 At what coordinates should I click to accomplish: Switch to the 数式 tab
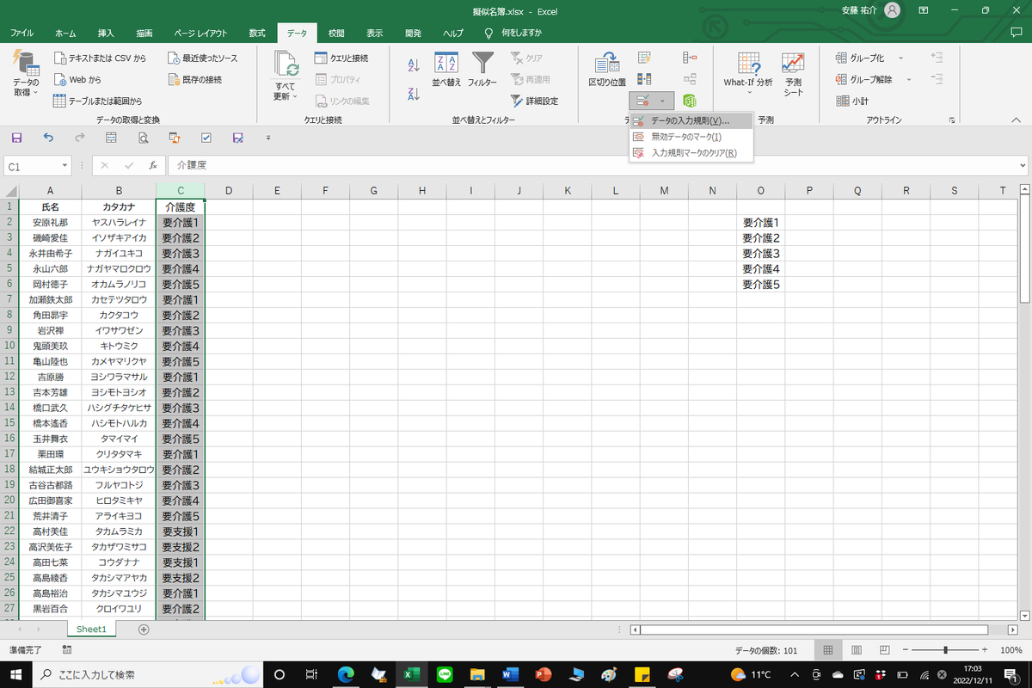coord(256,34)
